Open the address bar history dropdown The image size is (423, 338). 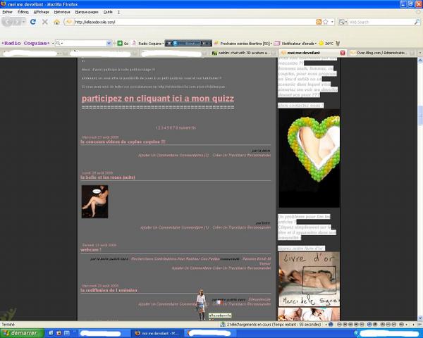(332, 22)
